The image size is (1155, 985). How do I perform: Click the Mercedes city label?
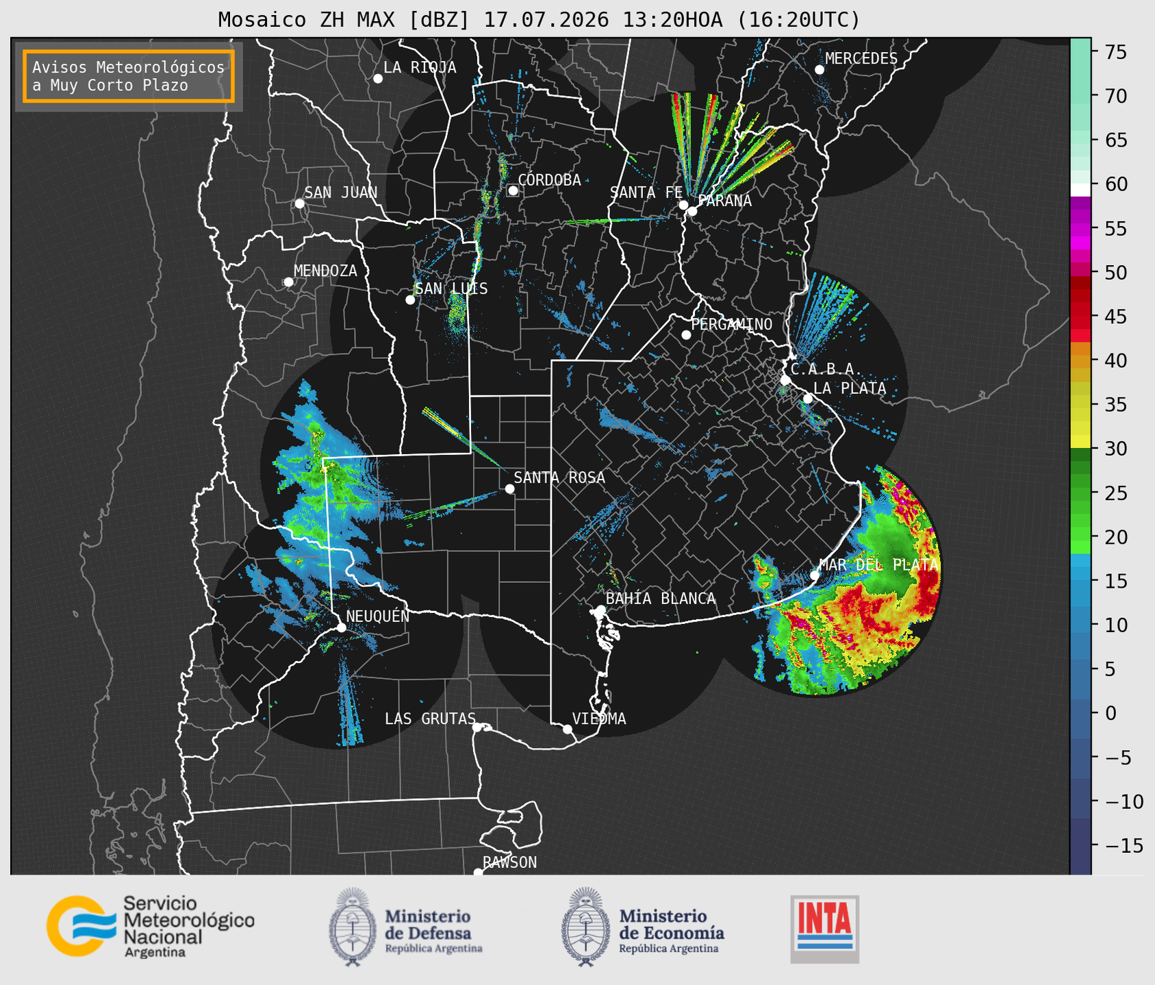861,59
